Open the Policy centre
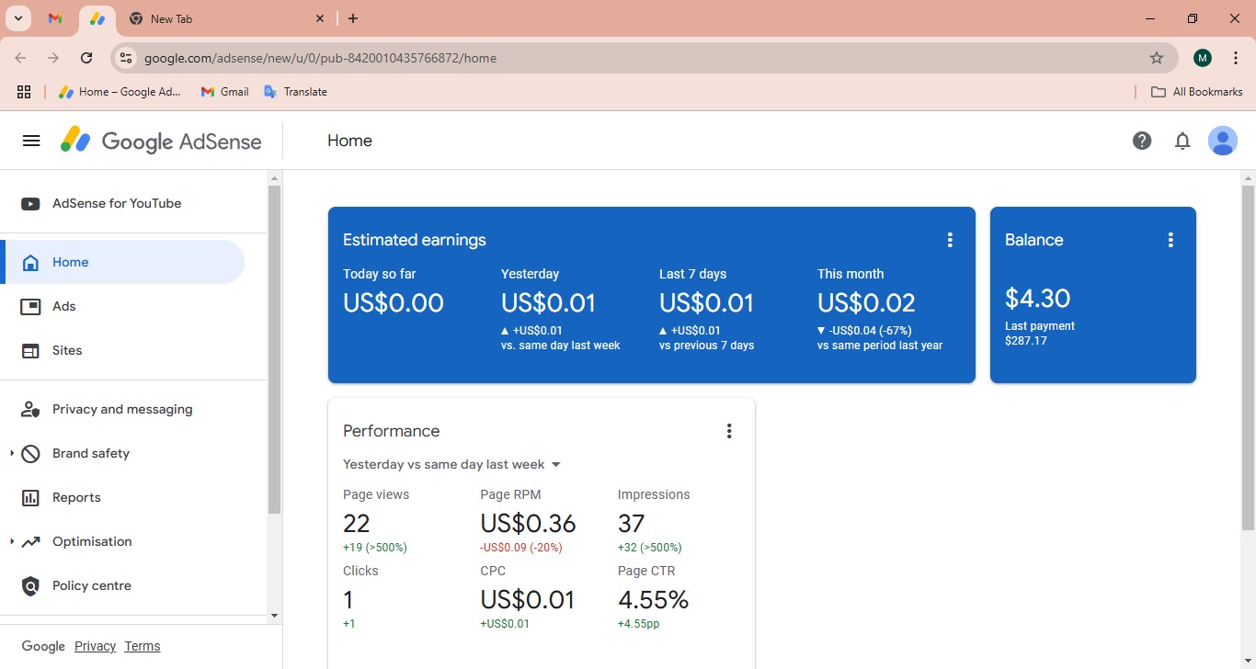This screenshot has height=669, width=1256. coord(122,585)
